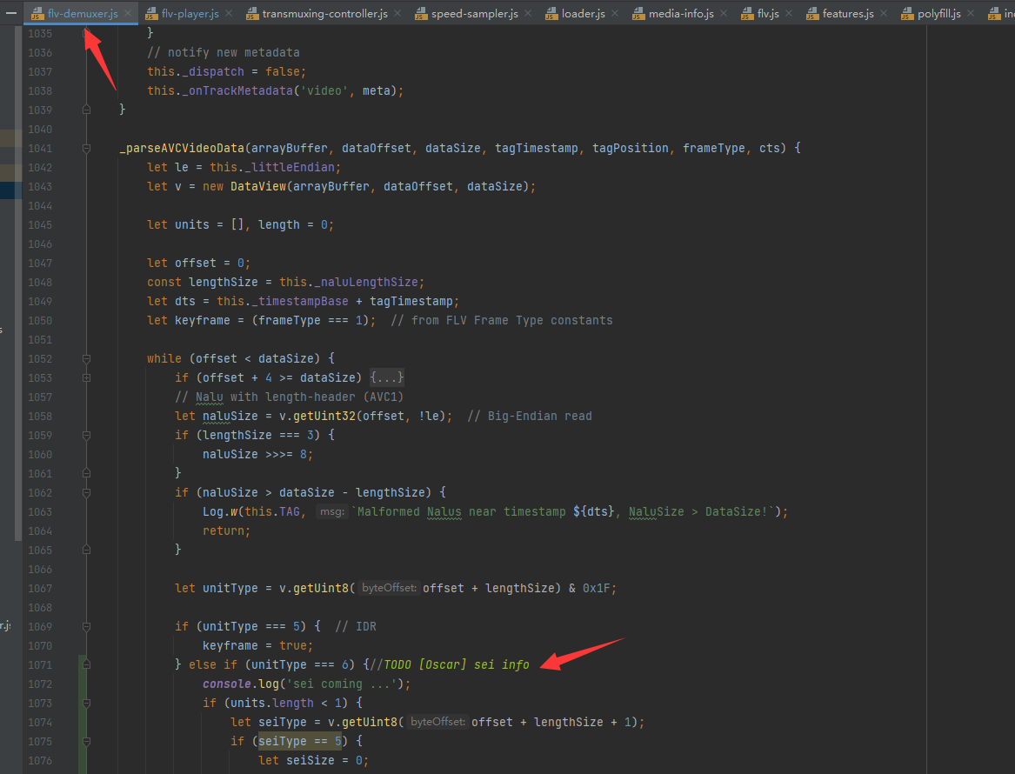Click the getUint32 method call

tap(324, 416)
